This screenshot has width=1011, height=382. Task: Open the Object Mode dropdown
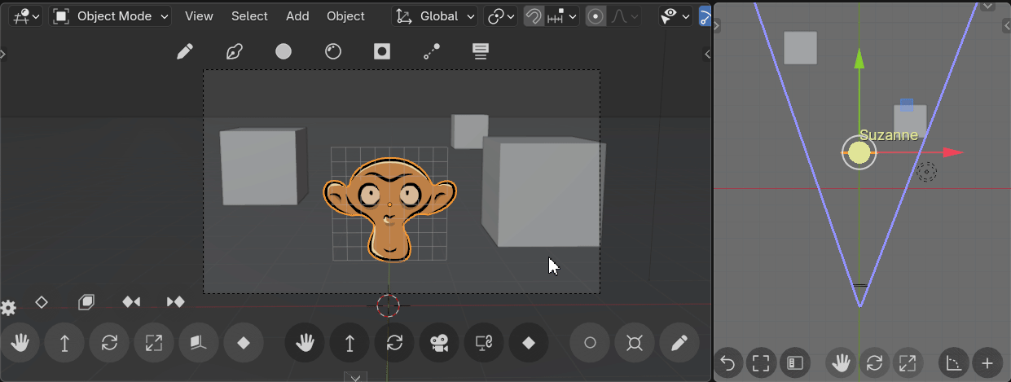[x=111, y=16]
